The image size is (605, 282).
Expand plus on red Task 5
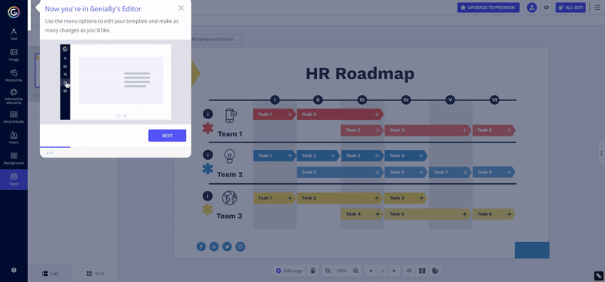pyautogui.click(x=509, y=130)
